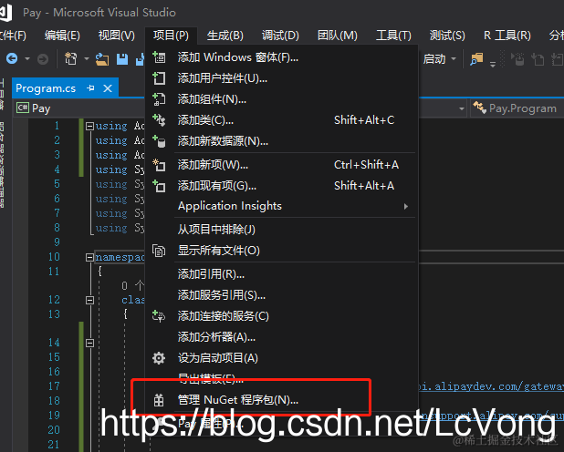Screen dimensions: 564x452
Task: Choose 设为启动项目(A) menu entry
Action: pyautogui.click(x=281, y=358)
